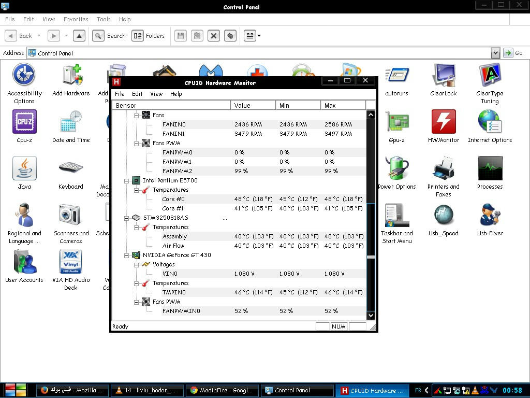
Task: Launch Cpu-z from Control Panel
Action: (24, 126)
